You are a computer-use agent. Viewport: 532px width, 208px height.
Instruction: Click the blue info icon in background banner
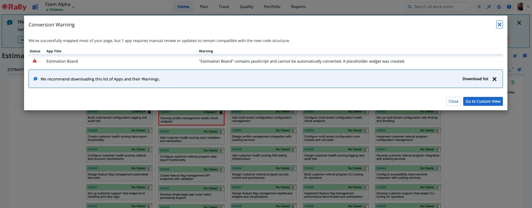click(10, 22)
